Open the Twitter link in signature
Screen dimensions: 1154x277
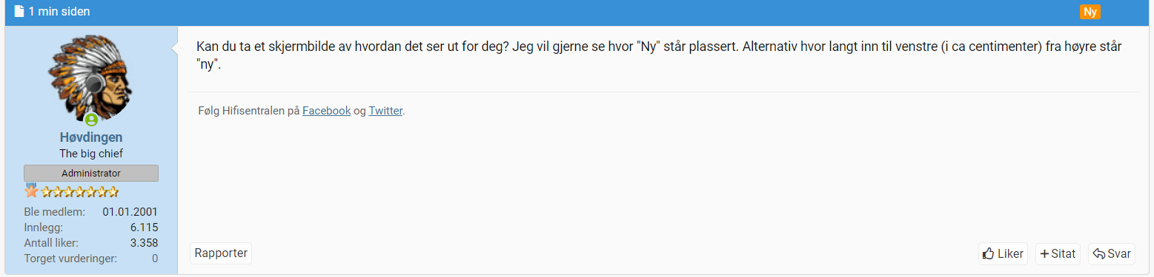coord(385,111)
